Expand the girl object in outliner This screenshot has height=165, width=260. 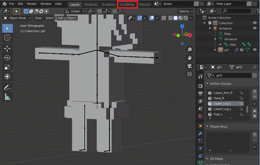(x=215, y=49)
